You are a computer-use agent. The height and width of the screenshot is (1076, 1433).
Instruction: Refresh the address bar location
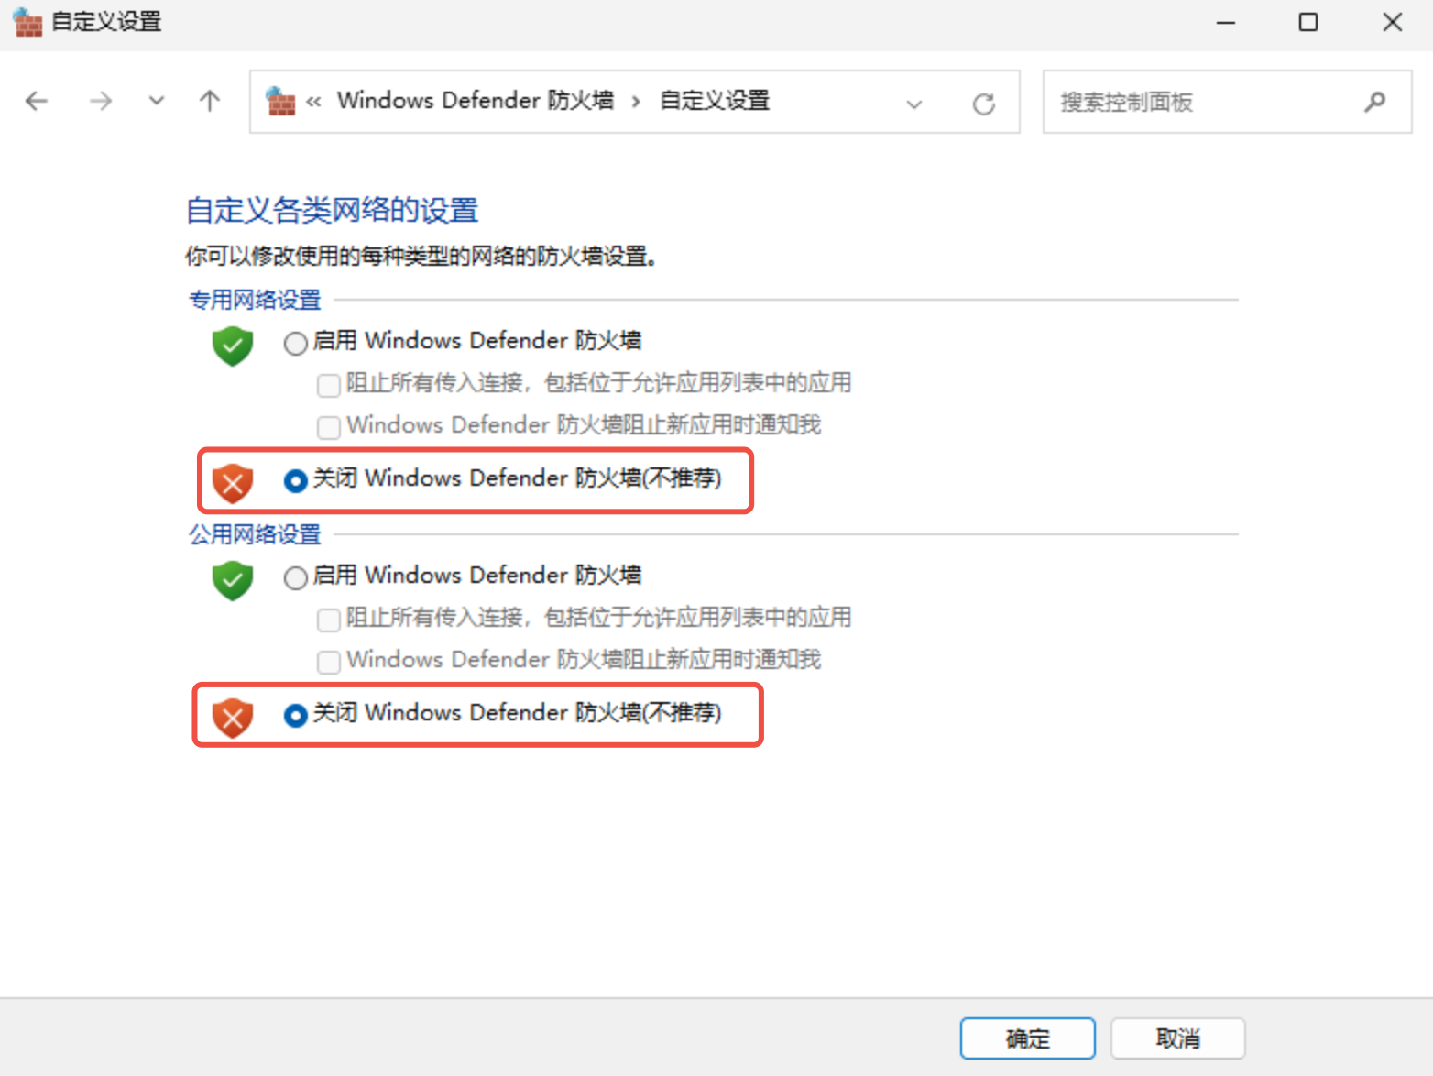tap(984, 104)
